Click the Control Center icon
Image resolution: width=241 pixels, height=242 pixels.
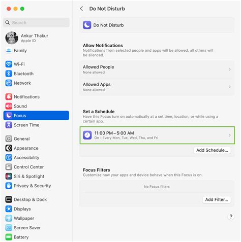pos(9,167)
